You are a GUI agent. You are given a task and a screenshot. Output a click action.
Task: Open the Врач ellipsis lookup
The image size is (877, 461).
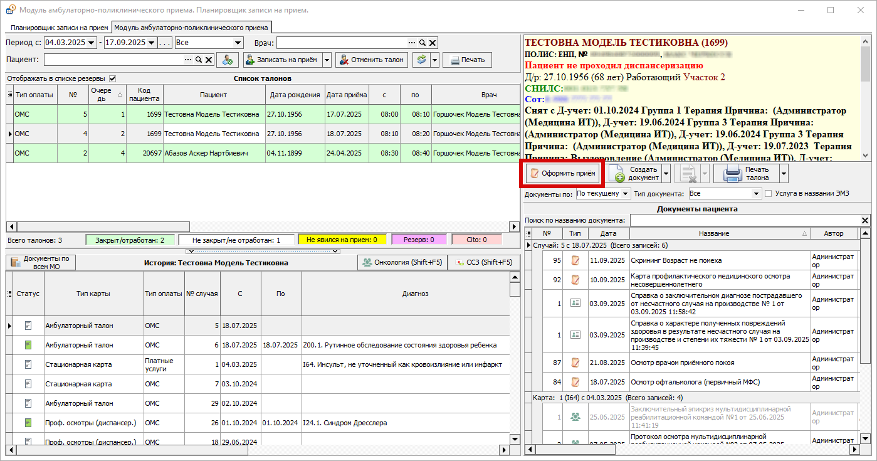pyautogui.click(x=412, y=43)
